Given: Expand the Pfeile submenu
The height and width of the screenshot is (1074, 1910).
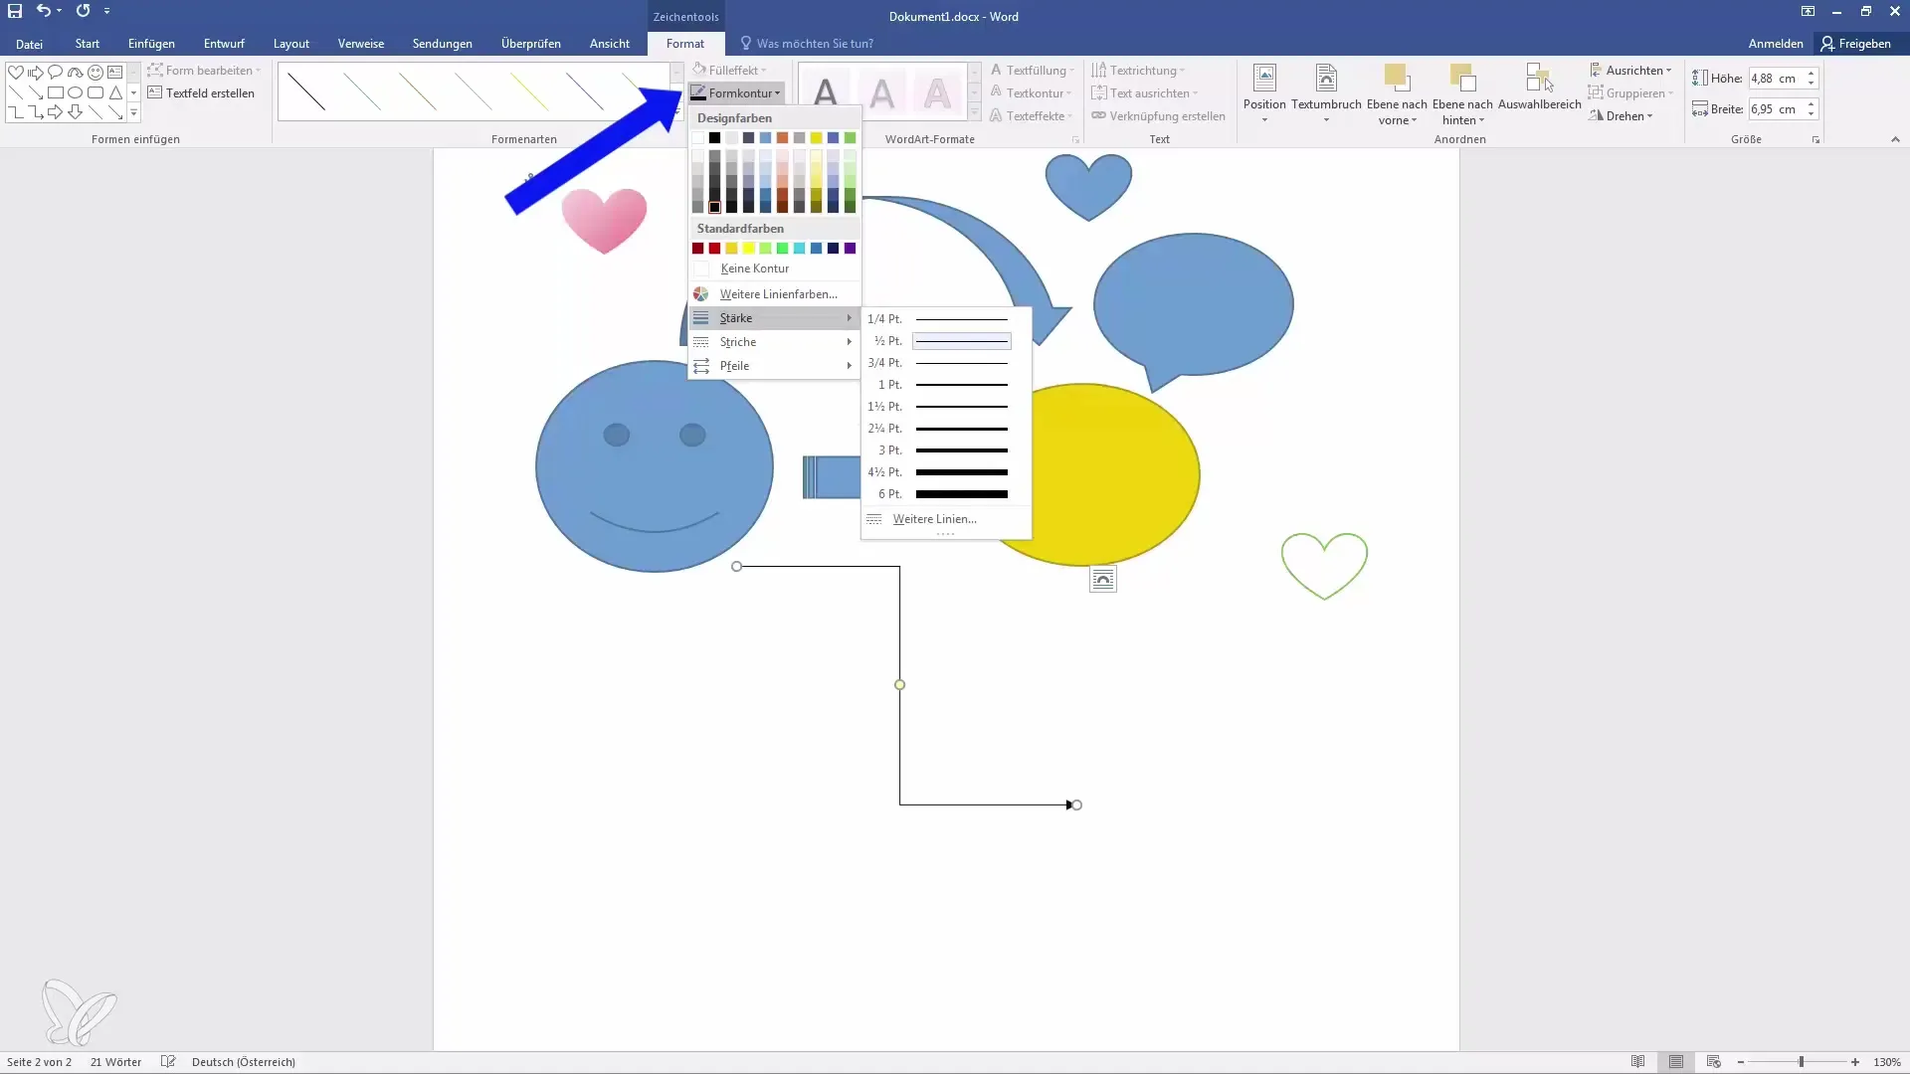Looking at the screenshot, I should point(774,366).
